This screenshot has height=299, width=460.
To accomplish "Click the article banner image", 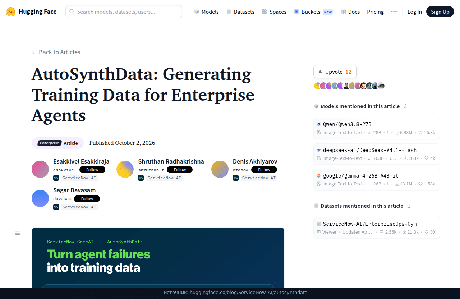I will click(158, 257).
